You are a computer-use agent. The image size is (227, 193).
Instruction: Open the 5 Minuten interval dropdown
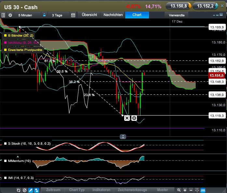(25, 15)
